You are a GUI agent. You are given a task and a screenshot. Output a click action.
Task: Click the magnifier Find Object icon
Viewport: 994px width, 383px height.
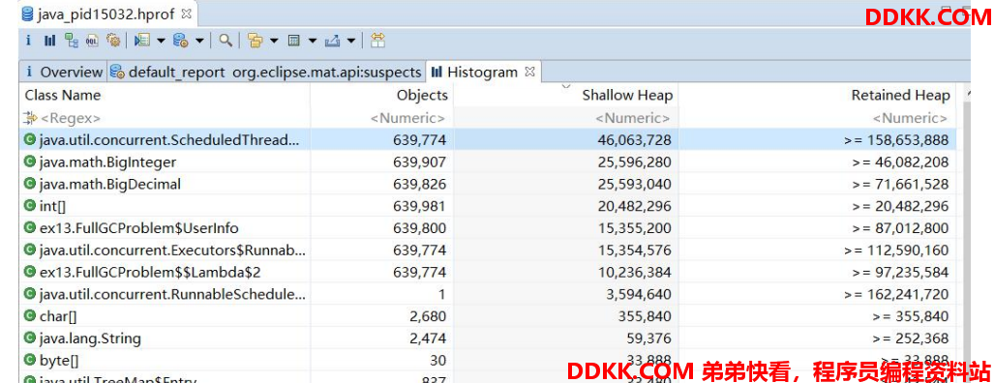click(x=226, y=42)
